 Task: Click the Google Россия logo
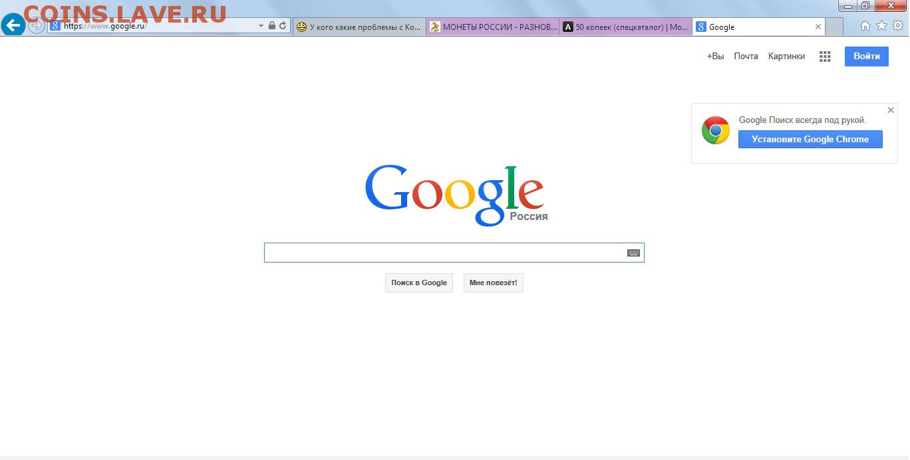click(456, 195)
